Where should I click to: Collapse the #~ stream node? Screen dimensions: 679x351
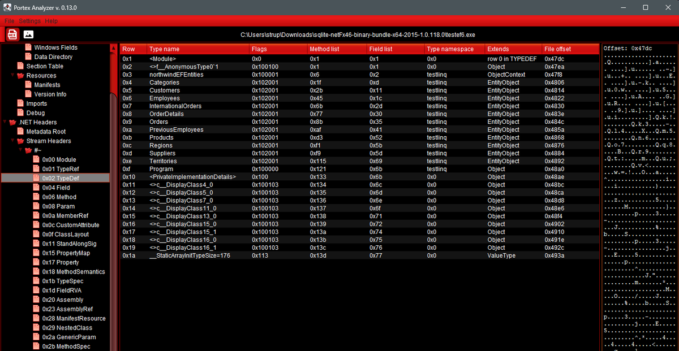[21, 150]
